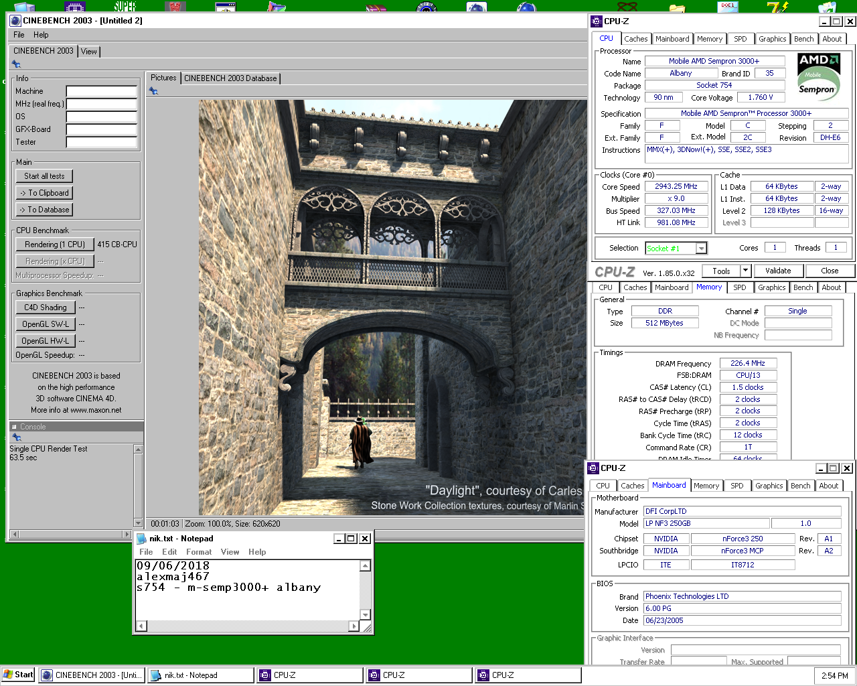Click the Tester input field
857x686 pixels.
(101, 142)
